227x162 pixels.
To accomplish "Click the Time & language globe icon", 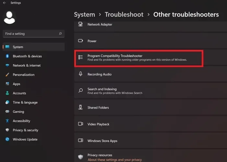I will click(7, 102).
